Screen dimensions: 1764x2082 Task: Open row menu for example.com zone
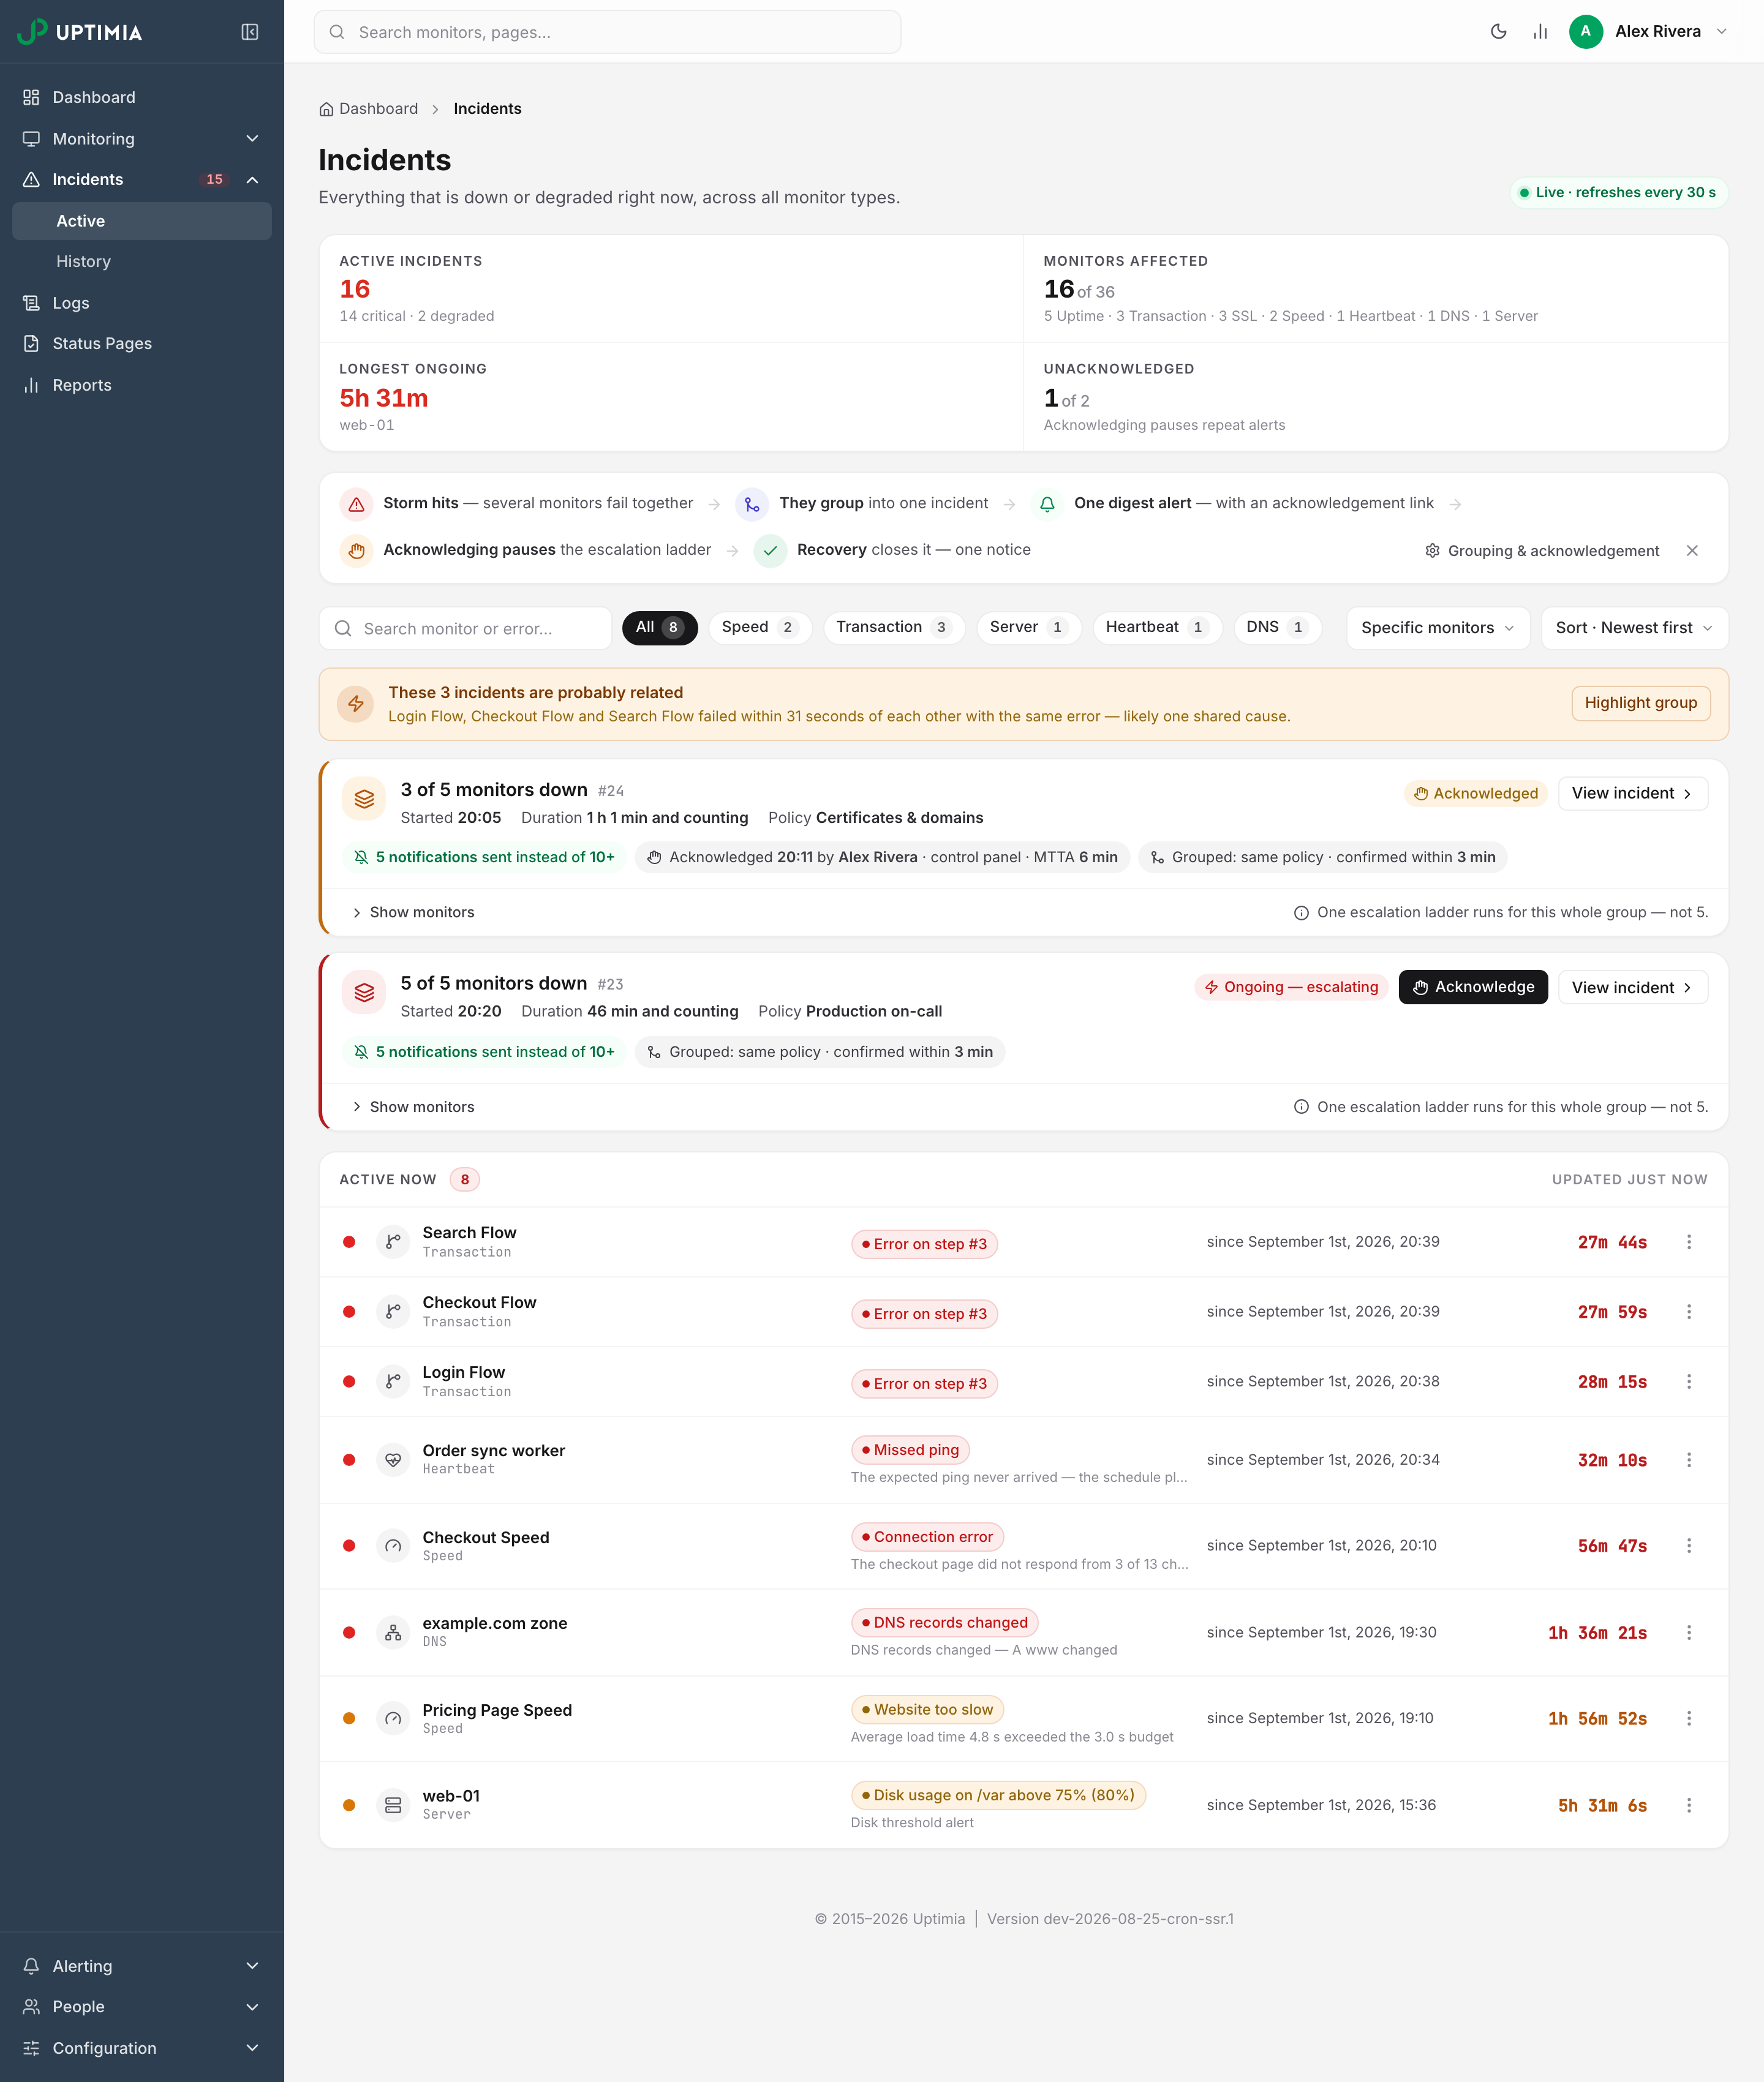[1689, 1632]
